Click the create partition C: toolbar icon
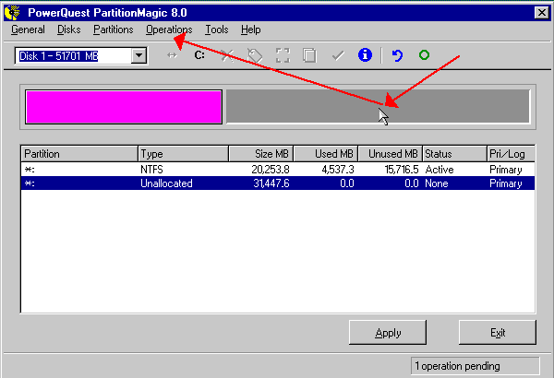 click(x=199, y=55)
